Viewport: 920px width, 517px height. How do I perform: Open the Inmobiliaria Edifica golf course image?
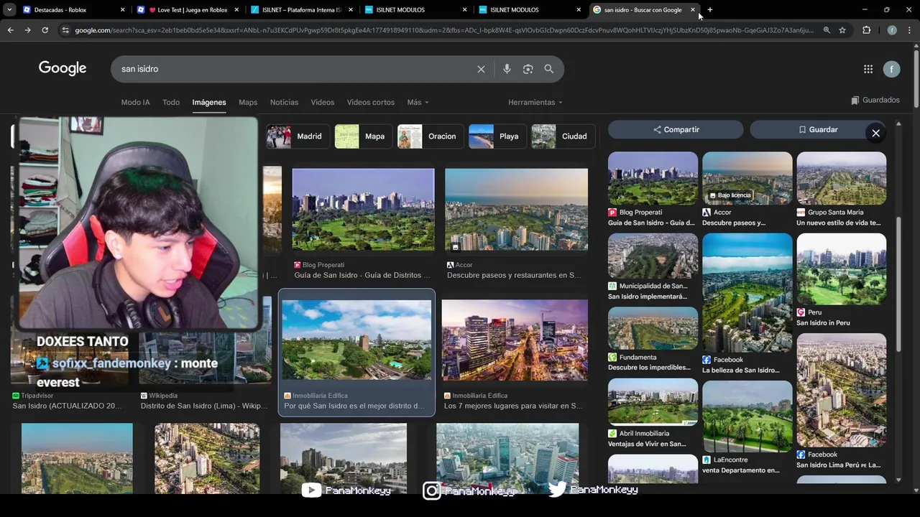pos(356,340)
